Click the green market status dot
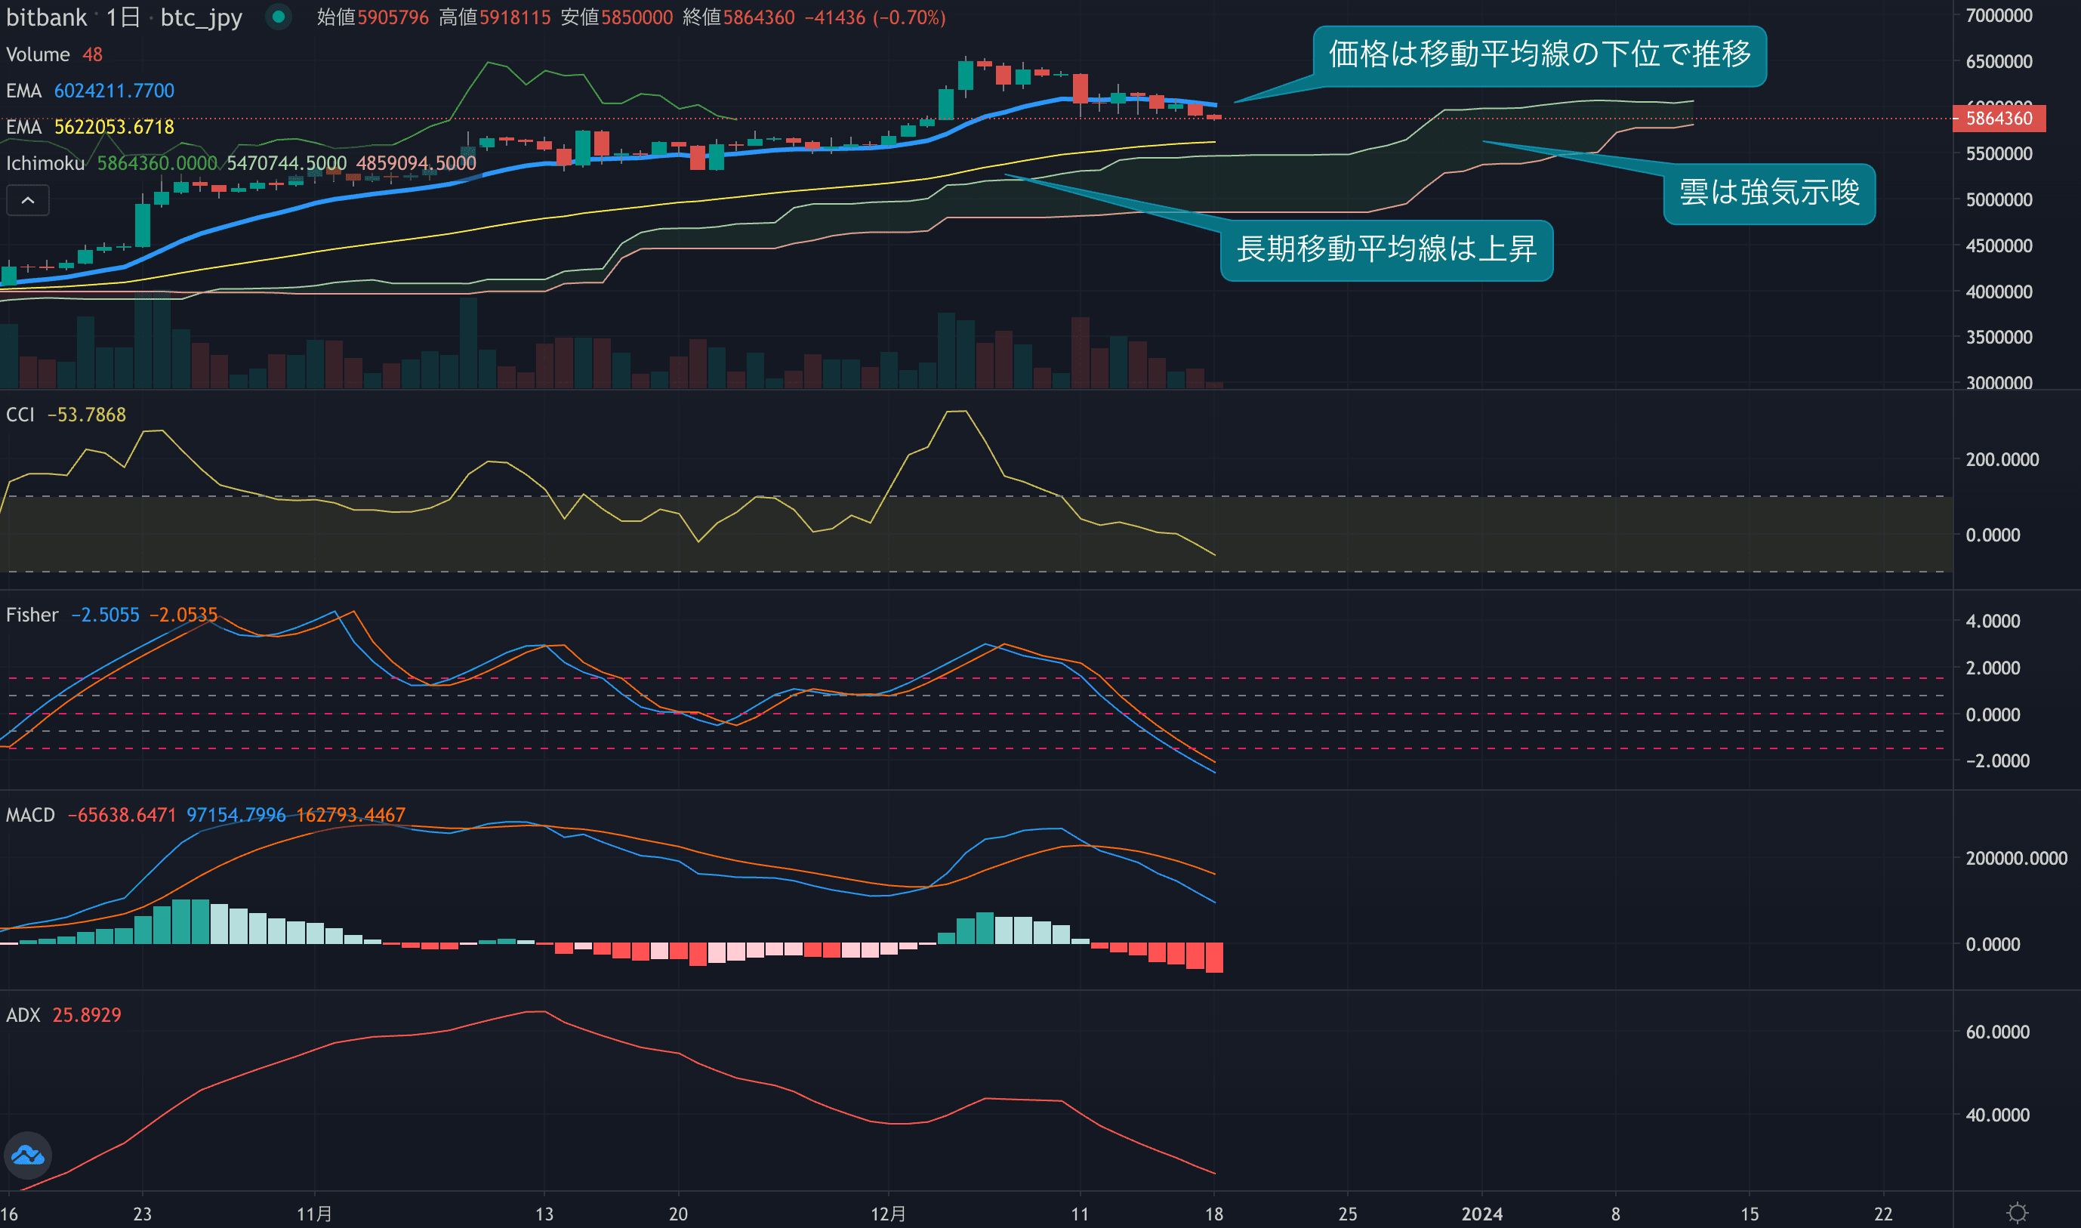The height and width of the screenshot is (1228, 2081). [279, 17]
